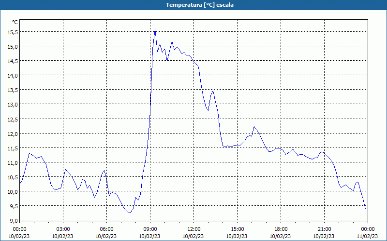387x241 pixels.
Task: Click the lowest dip of the blue line before 09:00
Action: [x=129, y=213]
